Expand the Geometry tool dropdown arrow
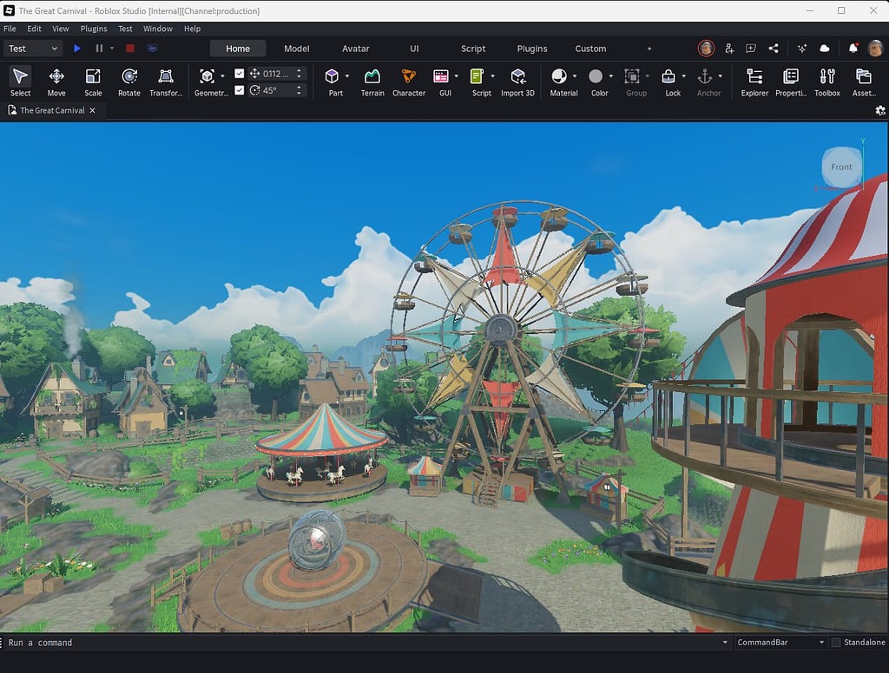Screen dimensions: 889x673 (222, 76)
